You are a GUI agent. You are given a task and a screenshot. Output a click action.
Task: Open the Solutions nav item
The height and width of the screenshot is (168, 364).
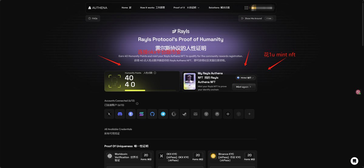point(219,8)
